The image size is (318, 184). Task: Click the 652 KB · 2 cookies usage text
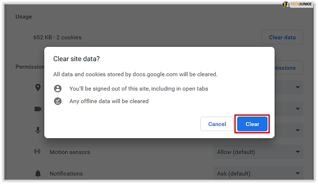(57, 37)
